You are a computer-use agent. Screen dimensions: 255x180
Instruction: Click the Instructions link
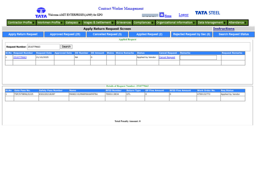coord(224,29)
